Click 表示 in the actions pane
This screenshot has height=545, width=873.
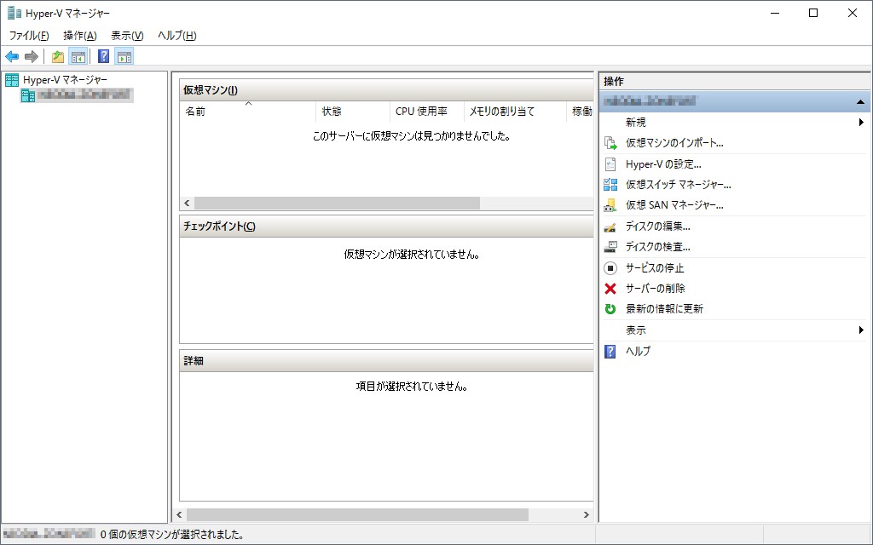(x=636, y=330)
